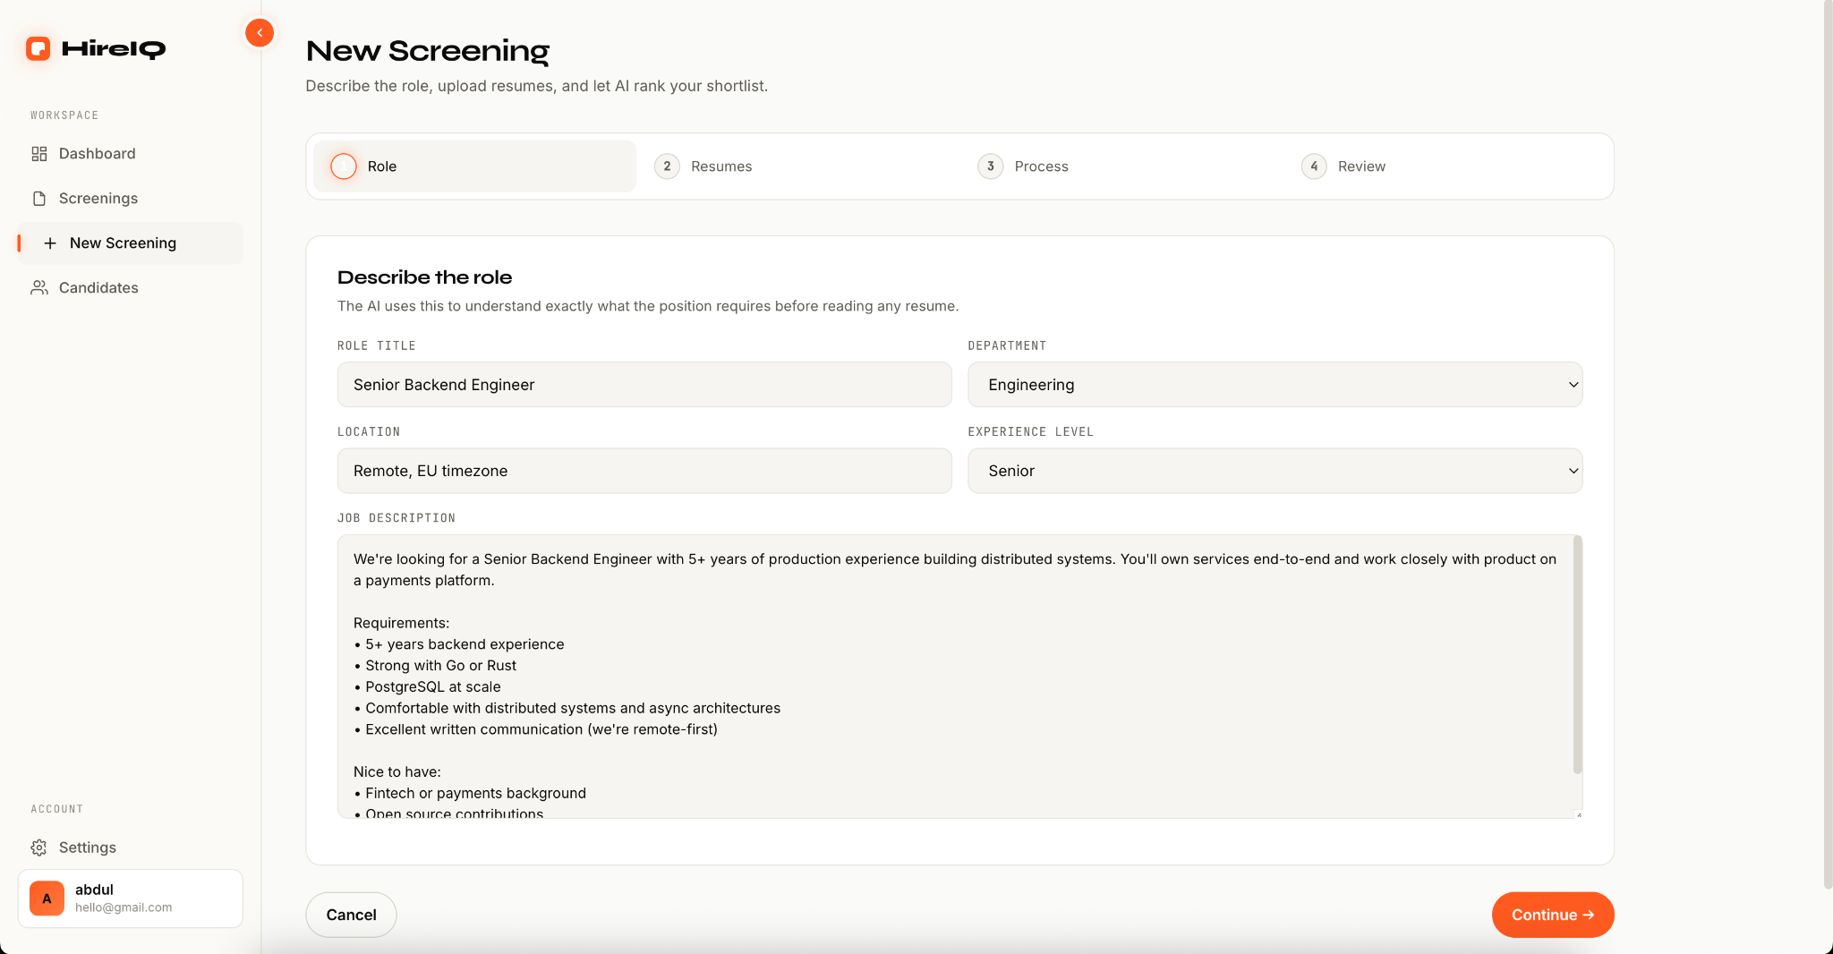Viewport: 1833px width, 954px height.
Task: Click the 'New Screening' page title
Action: tap(428, 51)
